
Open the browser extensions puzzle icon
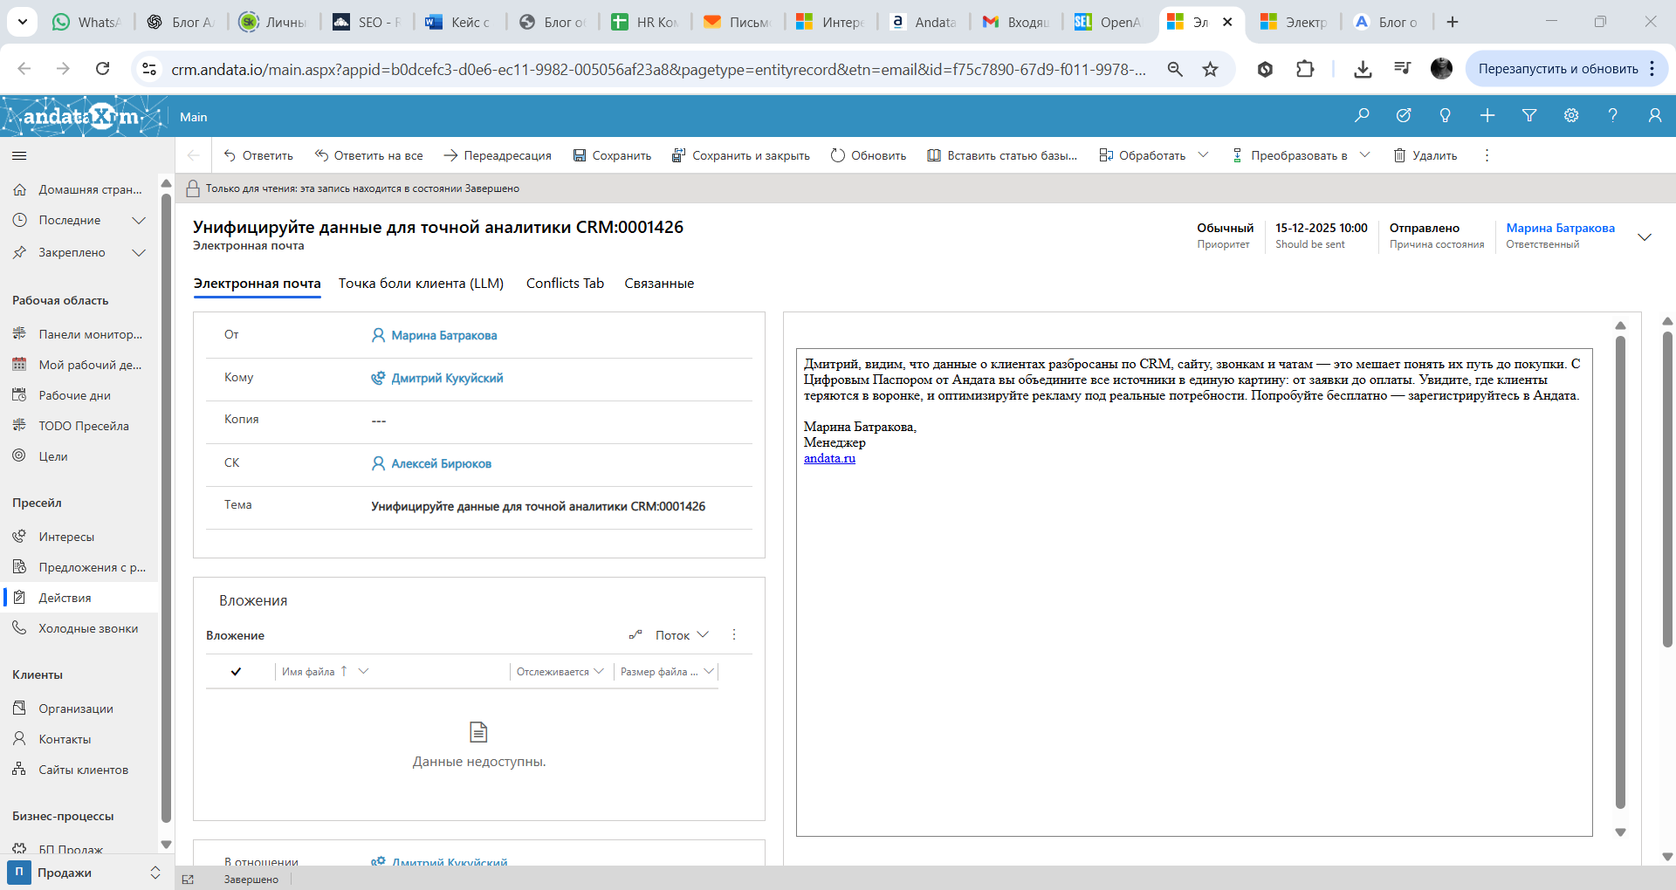[1305, 69]
